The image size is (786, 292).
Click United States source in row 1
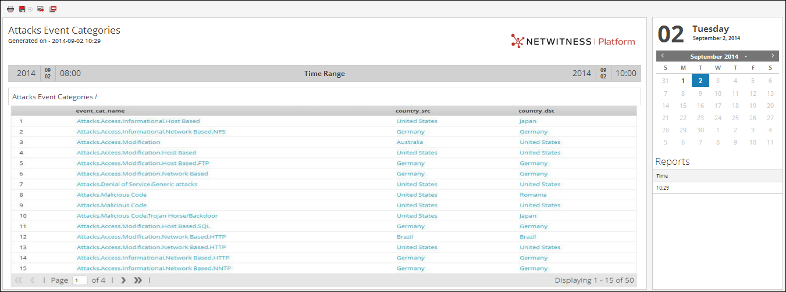[417, 121]
